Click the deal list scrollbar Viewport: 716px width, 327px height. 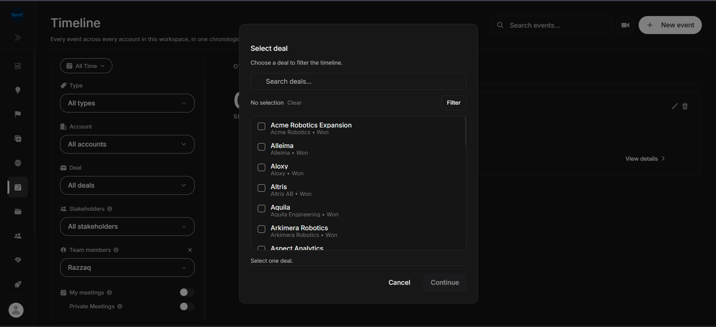point(465,131)
